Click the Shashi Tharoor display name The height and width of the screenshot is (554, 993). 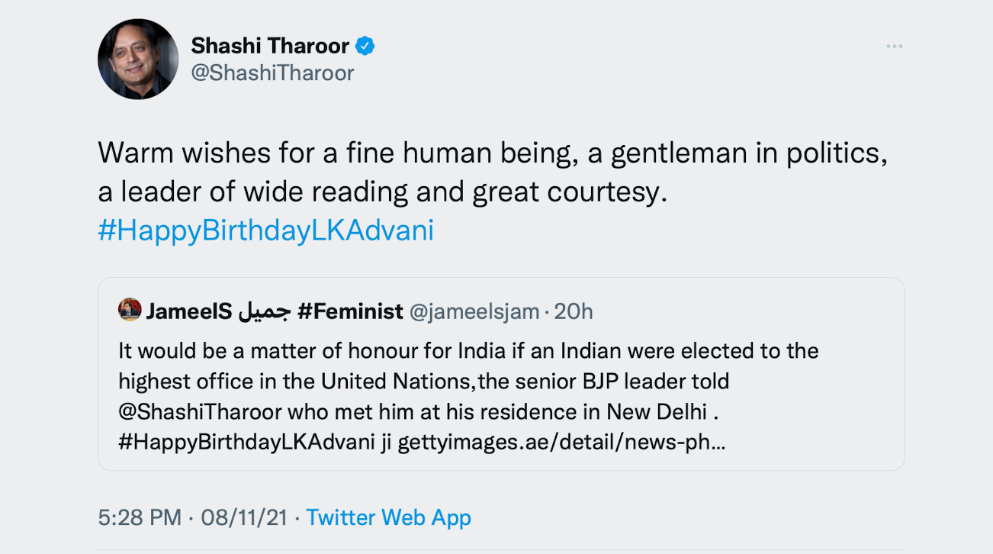pos(270,46)
